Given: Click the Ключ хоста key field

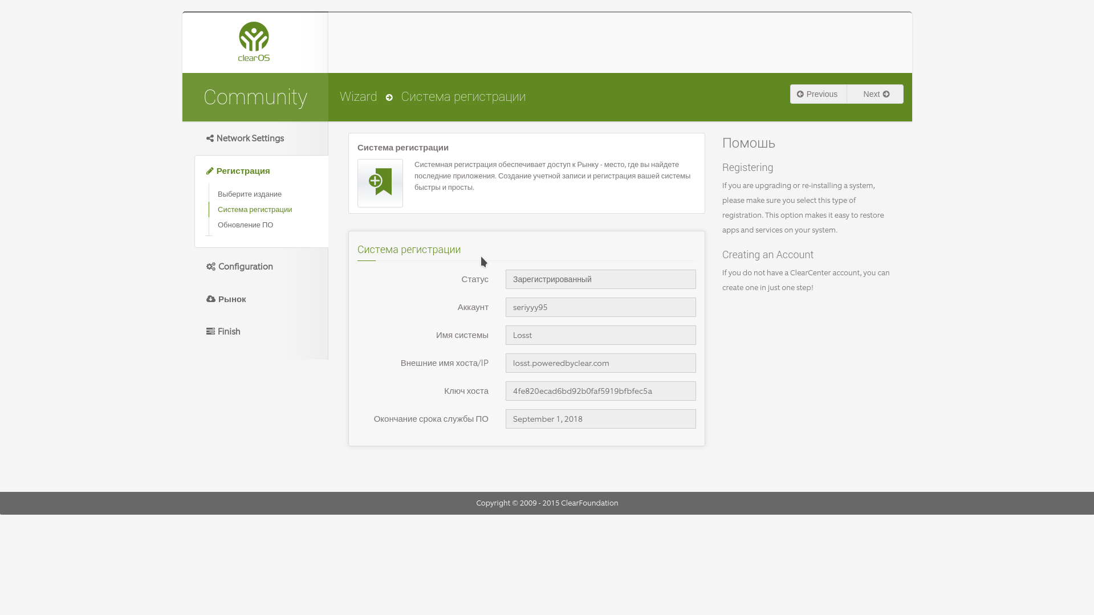Looking at the screenshot, I should [x=601, y=391].
